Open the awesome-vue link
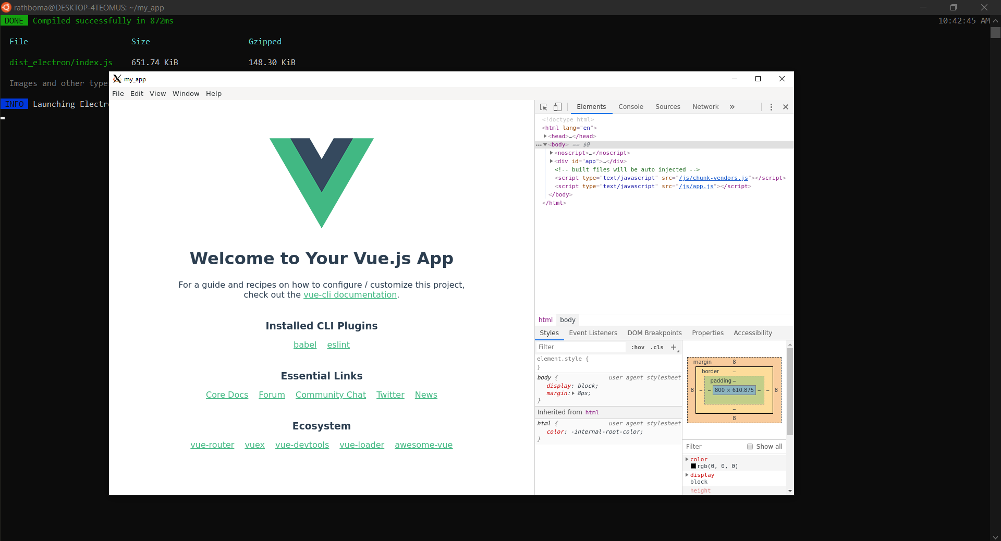Viewport: 1001px width, 541px height. (423, 445)
